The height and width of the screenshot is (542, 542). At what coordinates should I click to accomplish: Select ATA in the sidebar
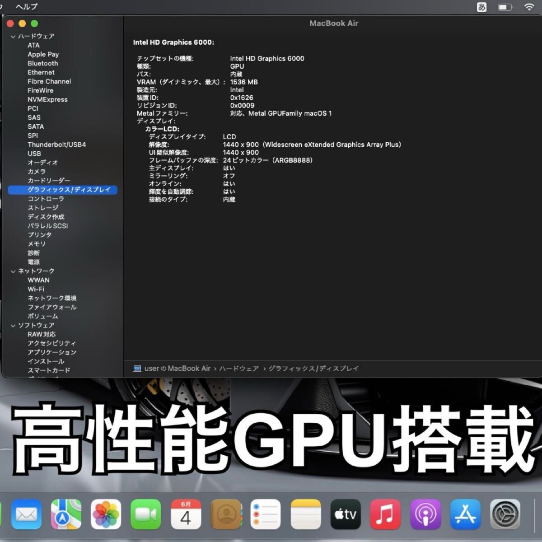pyautogui.click(x=33, y=45)
